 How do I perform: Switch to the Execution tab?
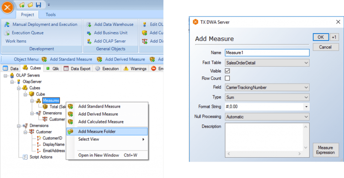point(107,68)
